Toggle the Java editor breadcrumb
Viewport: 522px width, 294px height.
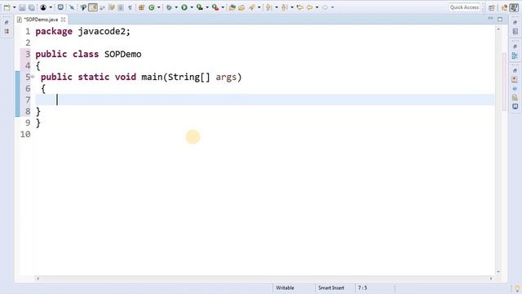point(83,7)
